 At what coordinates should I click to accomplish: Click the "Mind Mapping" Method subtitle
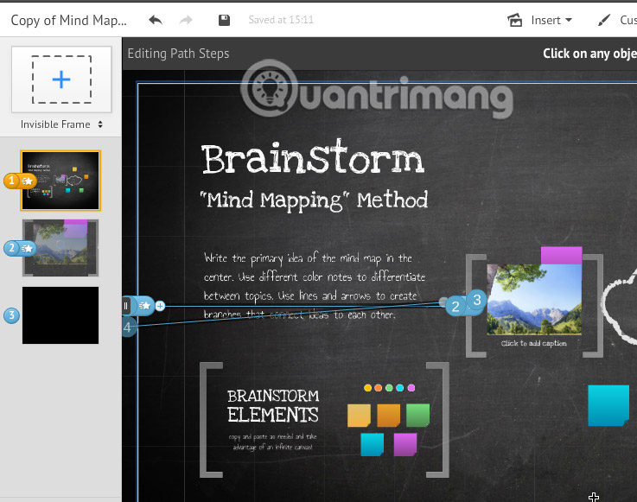coord(314,200)
